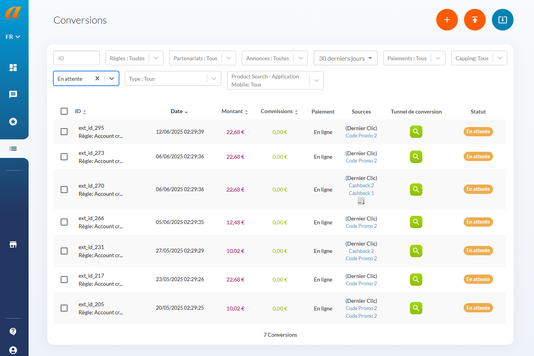The image size is (534, 356).
Task: Open the En attente status dropdown arrow
Action: click(112, 78)
